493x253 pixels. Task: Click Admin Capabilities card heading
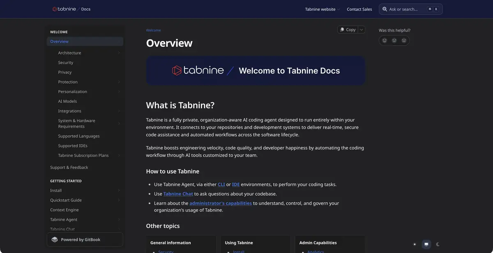pos(318,243)
